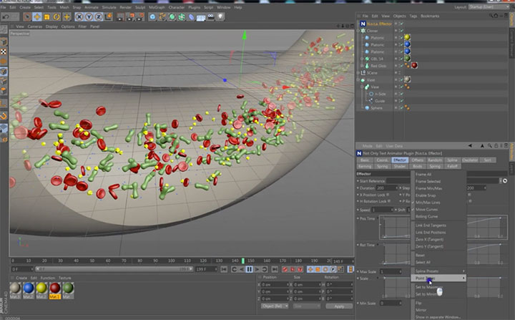Click the Render View clapper icon

pos(121,16)
